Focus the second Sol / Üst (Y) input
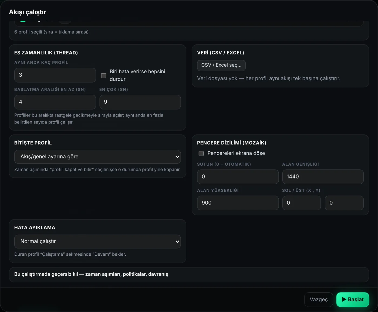Image resolution: width=378 pixels, height=312 pixels. click(344, 203)
